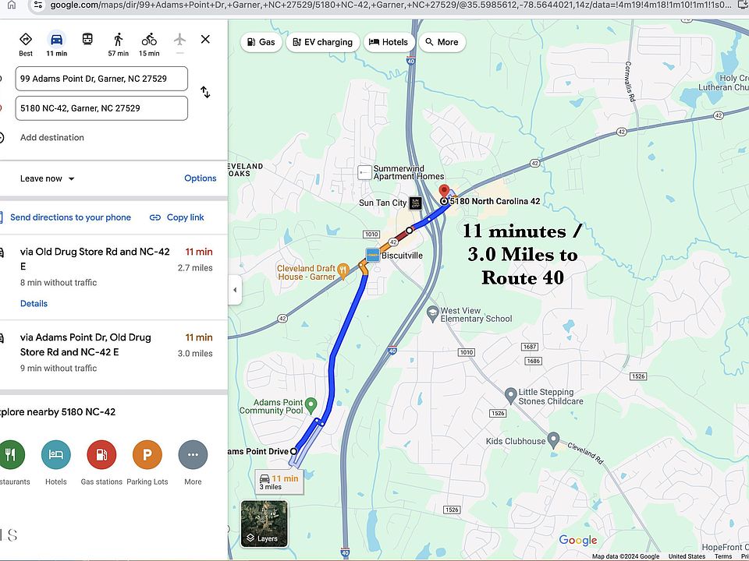Click Send directions to your phone
749x561 pixels.
[x=70, y=217]
